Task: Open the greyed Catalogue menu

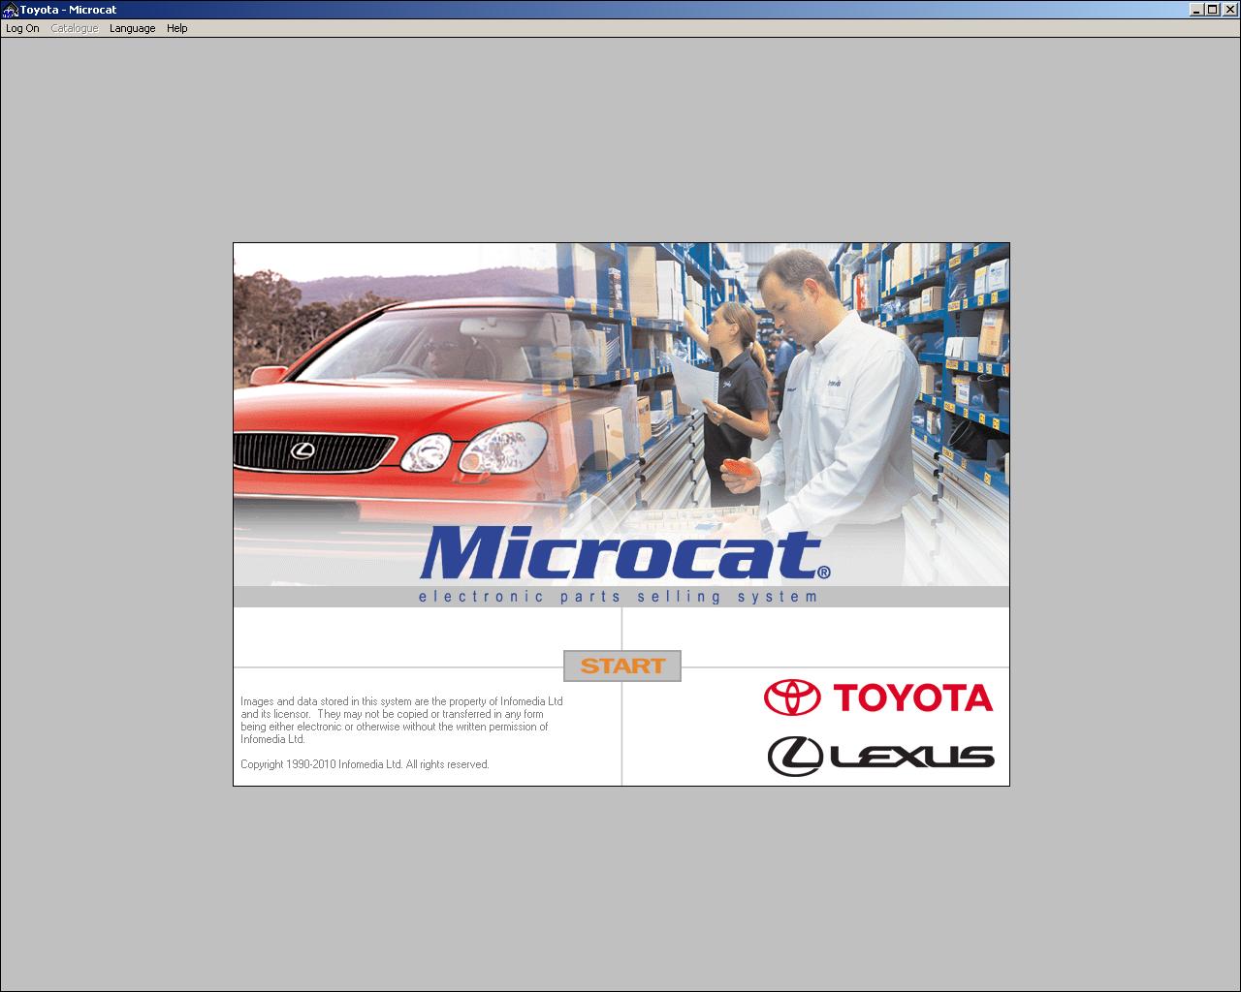Action: pos(75,28)
